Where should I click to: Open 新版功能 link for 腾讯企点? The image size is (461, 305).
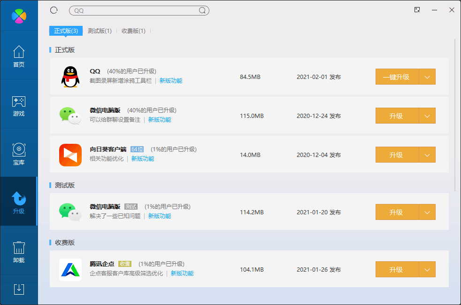[182, 274]
